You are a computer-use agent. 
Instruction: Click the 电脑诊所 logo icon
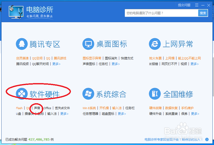pos(16,12)
